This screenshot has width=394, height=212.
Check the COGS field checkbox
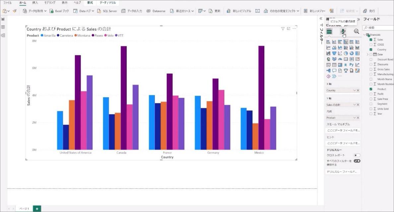(370, 44)
